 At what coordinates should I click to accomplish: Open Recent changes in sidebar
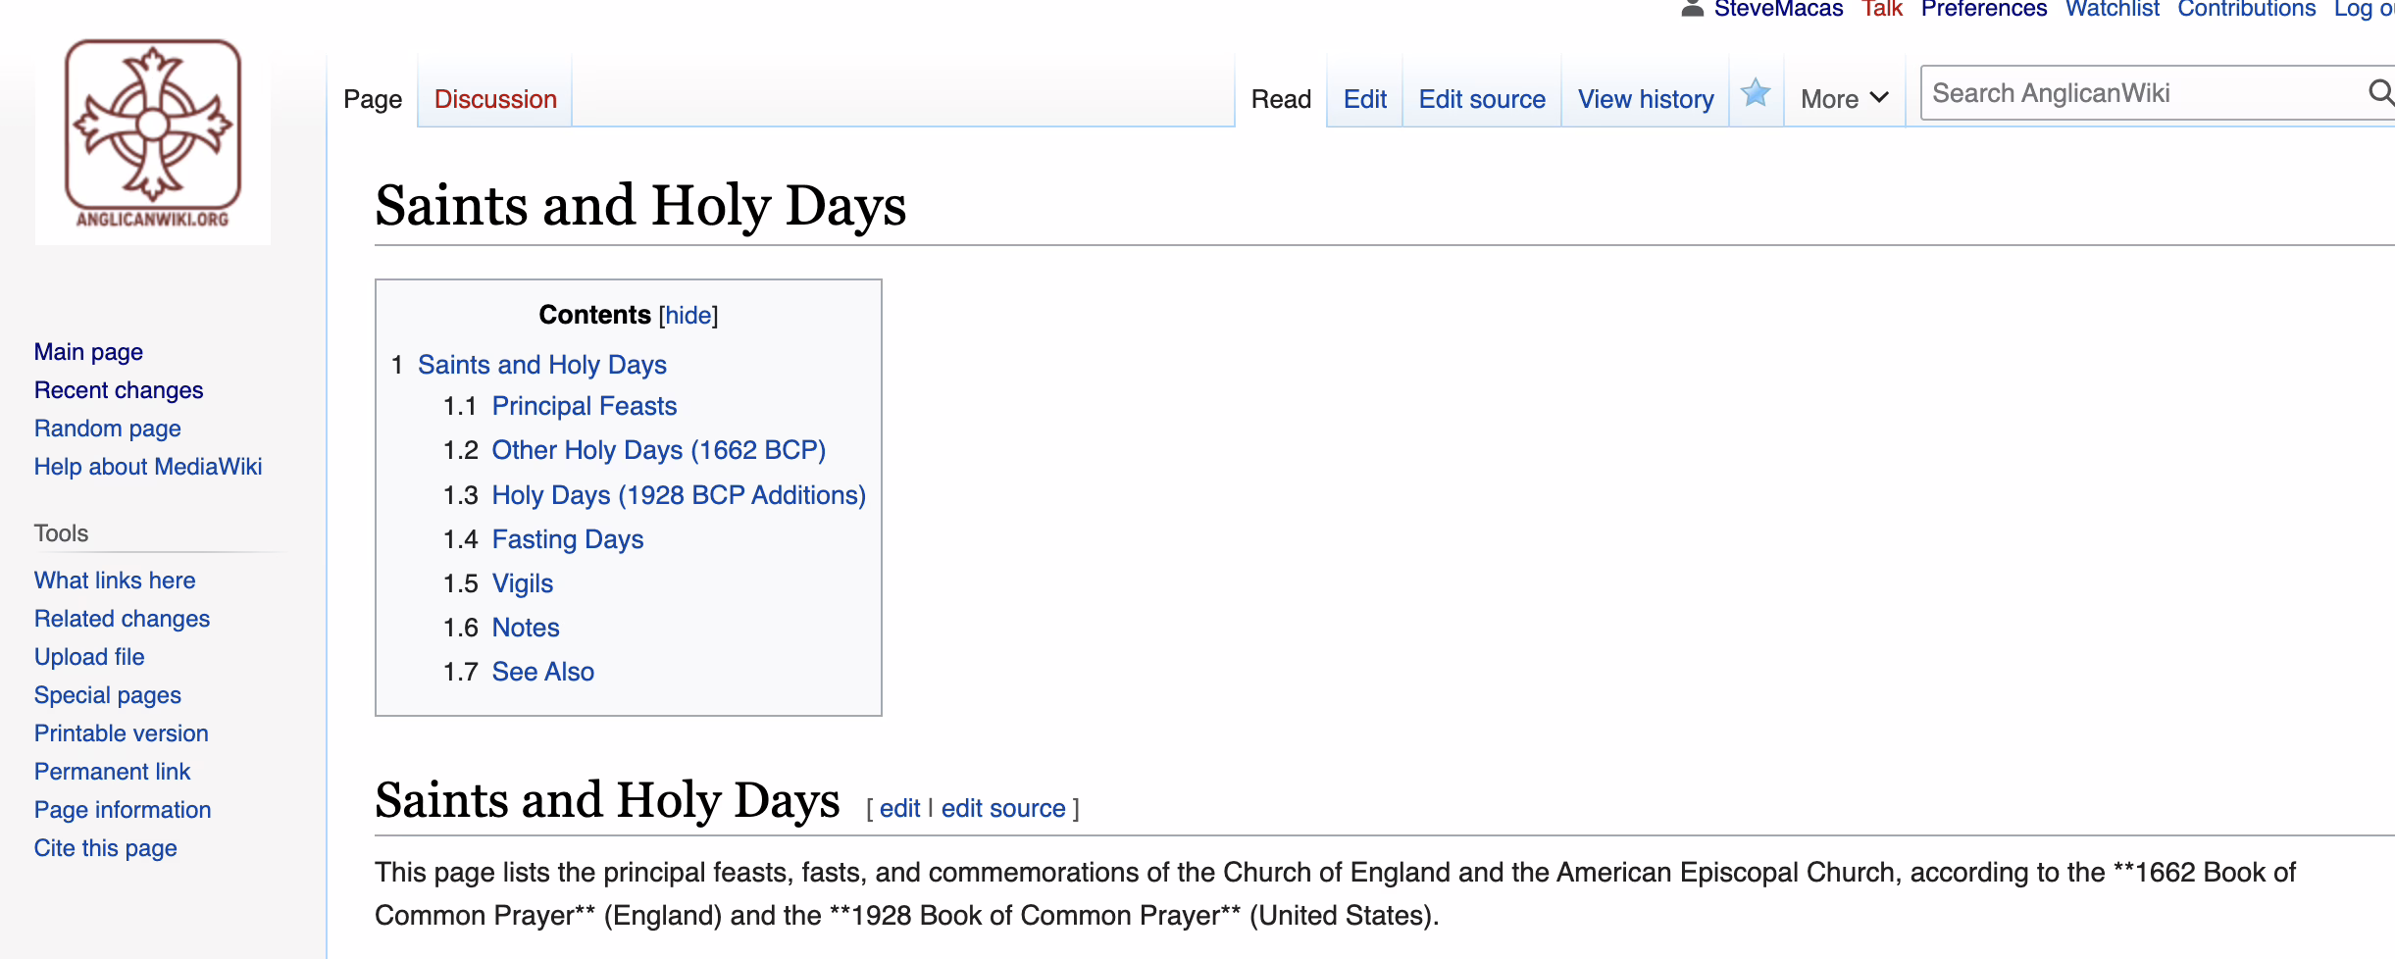(x=119, y=390)
